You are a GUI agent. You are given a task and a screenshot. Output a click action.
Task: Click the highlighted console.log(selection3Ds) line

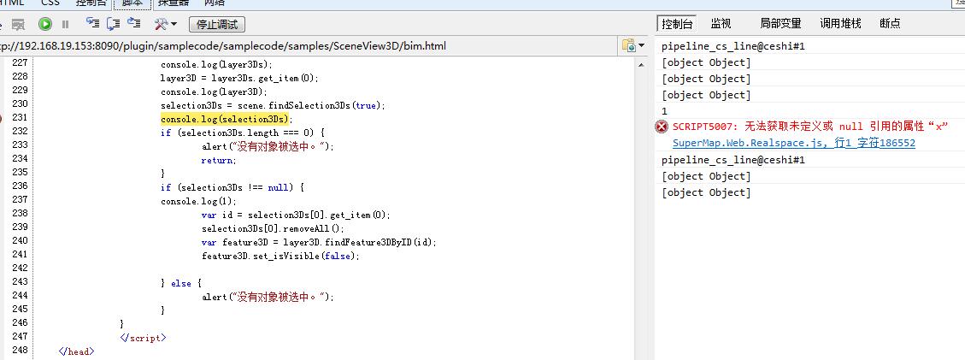click(226, 119)
